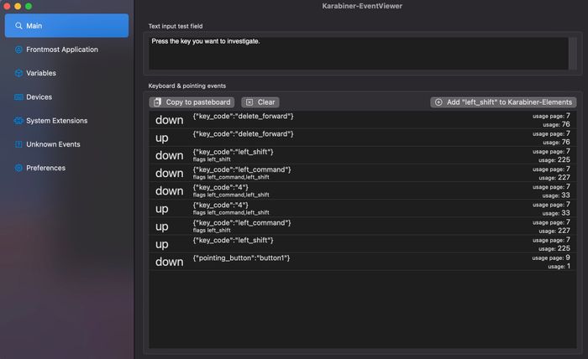Click the plus circle icon on Add left_shift button

(x=438, y=102)
